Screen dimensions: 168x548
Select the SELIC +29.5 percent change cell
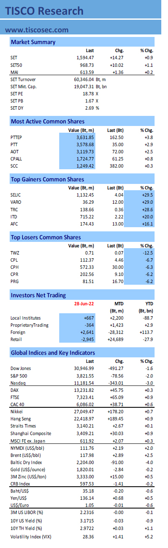tap(145, 195)
